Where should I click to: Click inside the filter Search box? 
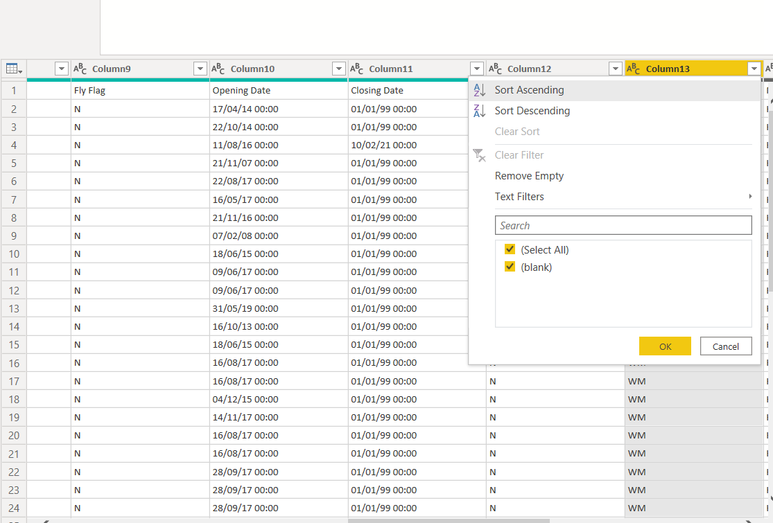click(x=623, y=225)
